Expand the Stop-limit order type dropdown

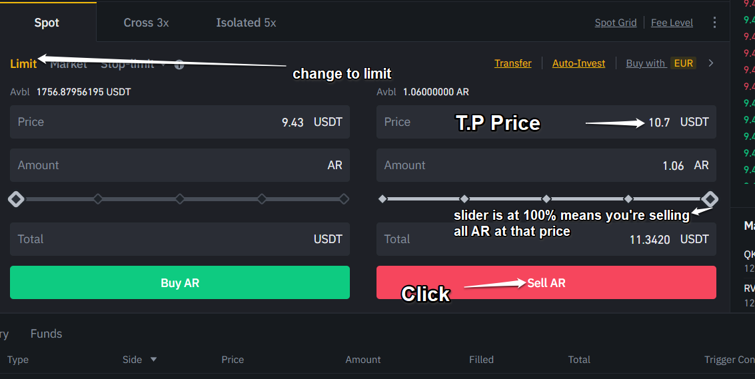pos(162,65)
